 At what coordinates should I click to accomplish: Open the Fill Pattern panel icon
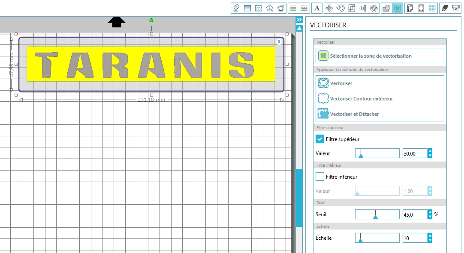point(259,8)
